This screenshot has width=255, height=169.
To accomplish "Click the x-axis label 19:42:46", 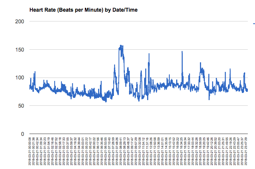I will click(209, 151).
